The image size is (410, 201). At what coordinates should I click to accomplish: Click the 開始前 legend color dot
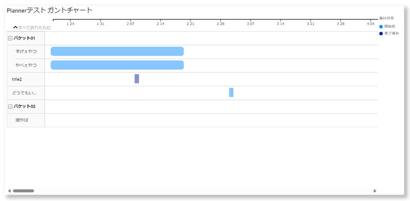point(381,27)
